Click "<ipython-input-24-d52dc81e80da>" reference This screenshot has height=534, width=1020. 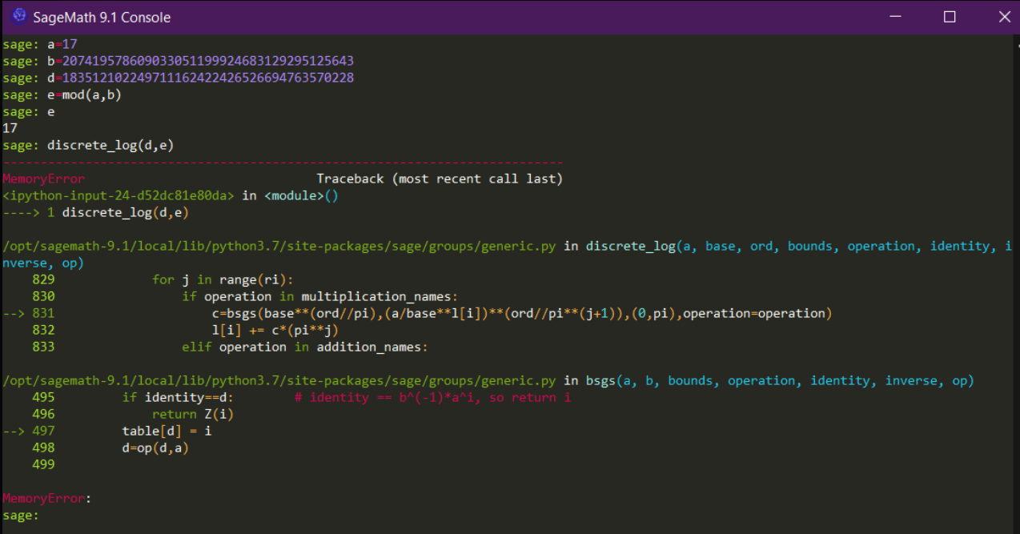point(118,195)
